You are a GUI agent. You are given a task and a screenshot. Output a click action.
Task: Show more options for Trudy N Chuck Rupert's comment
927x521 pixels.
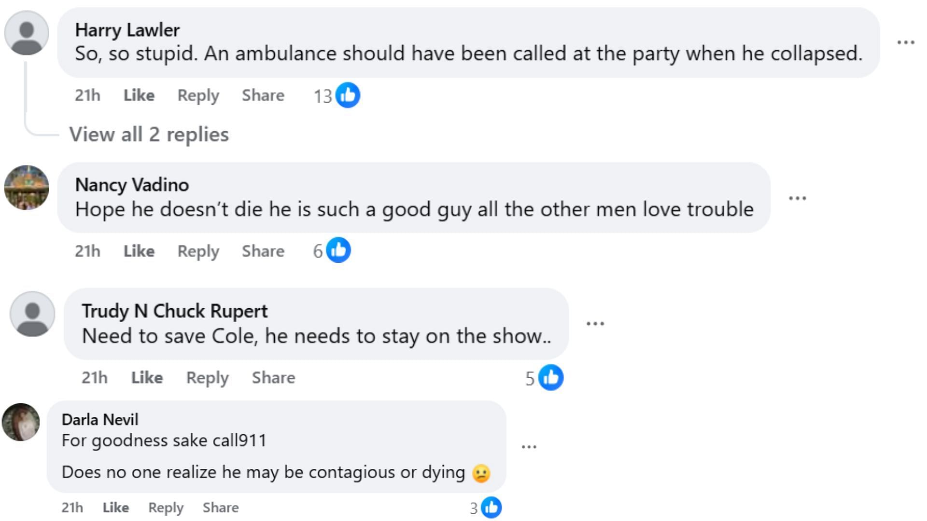pyautogui.click(x=595, y=323)
